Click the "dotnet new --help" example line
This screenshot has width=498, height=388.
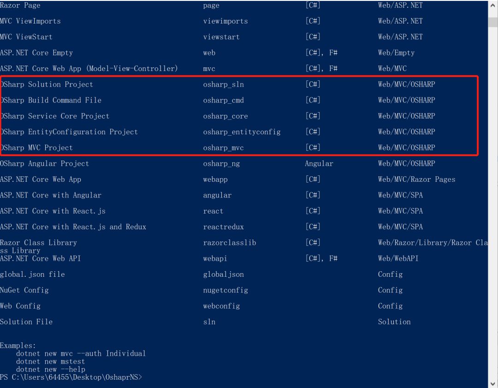pos(50,370)
